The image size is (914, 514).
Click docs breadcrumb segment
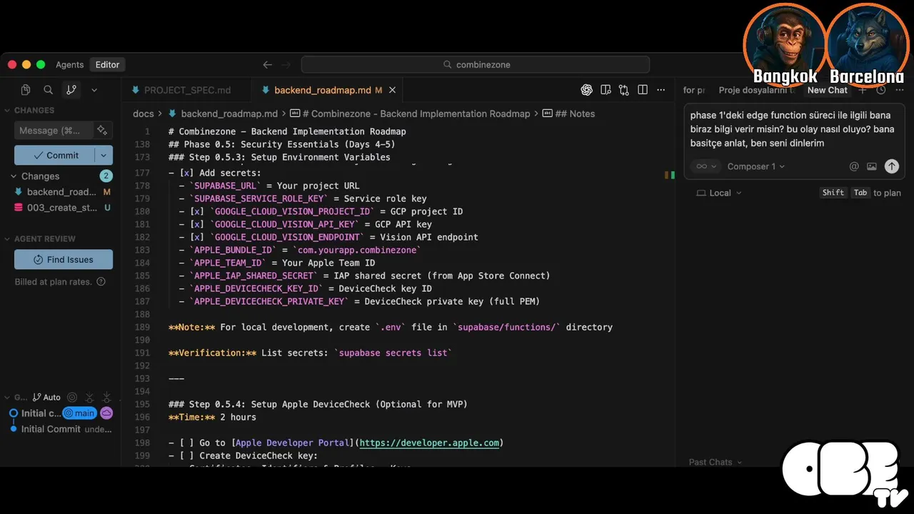click(144, 114)
